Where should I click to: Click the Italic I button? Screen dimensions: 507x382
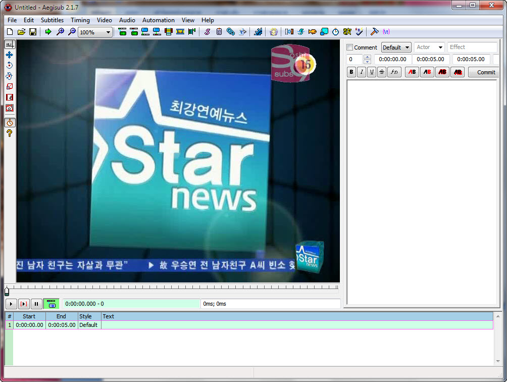pos(362,72)
